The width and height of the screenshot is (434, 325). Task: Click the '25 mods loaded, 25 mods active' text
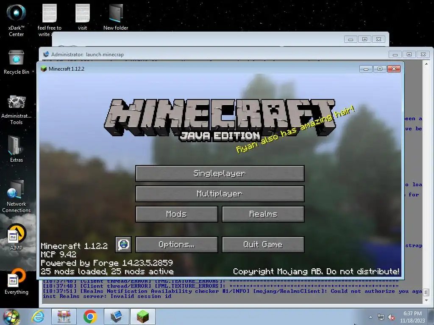(107, 271)
